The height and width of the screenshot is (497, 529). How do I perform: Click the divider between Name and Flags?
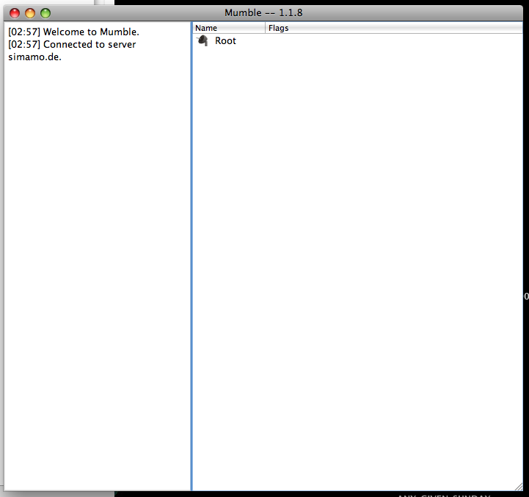click(x=265, y=28)
